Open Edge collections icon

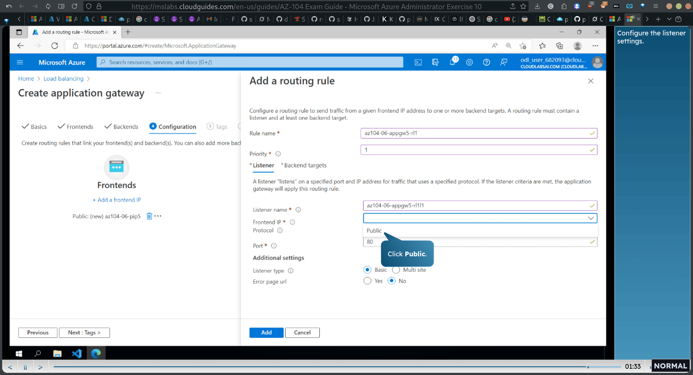[559, 46]
